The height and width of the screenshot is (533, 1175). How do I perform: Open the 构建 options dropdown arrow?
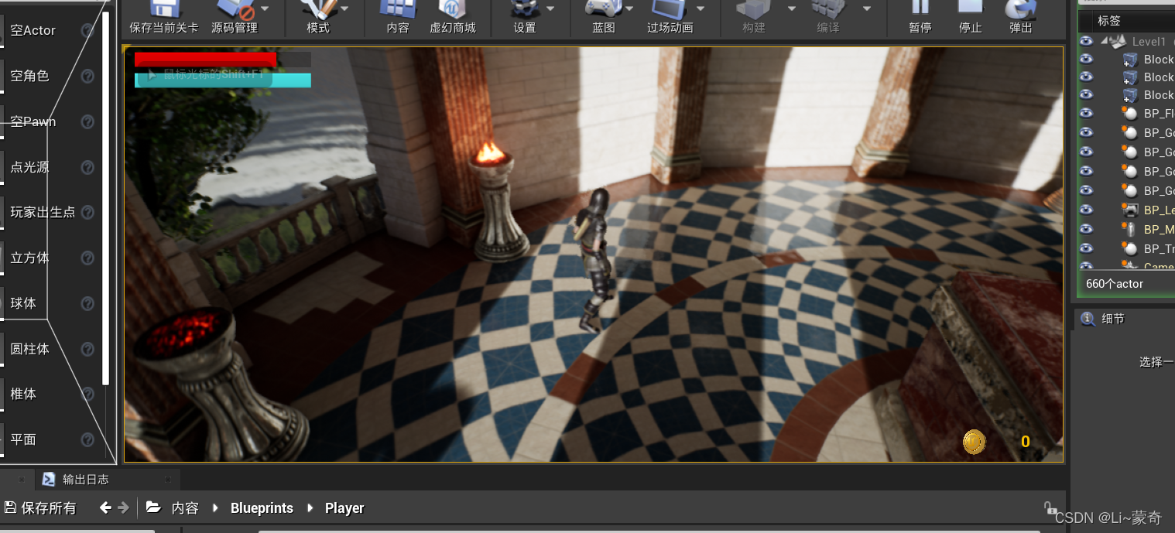pyautogui.click(x=792, y=9)
